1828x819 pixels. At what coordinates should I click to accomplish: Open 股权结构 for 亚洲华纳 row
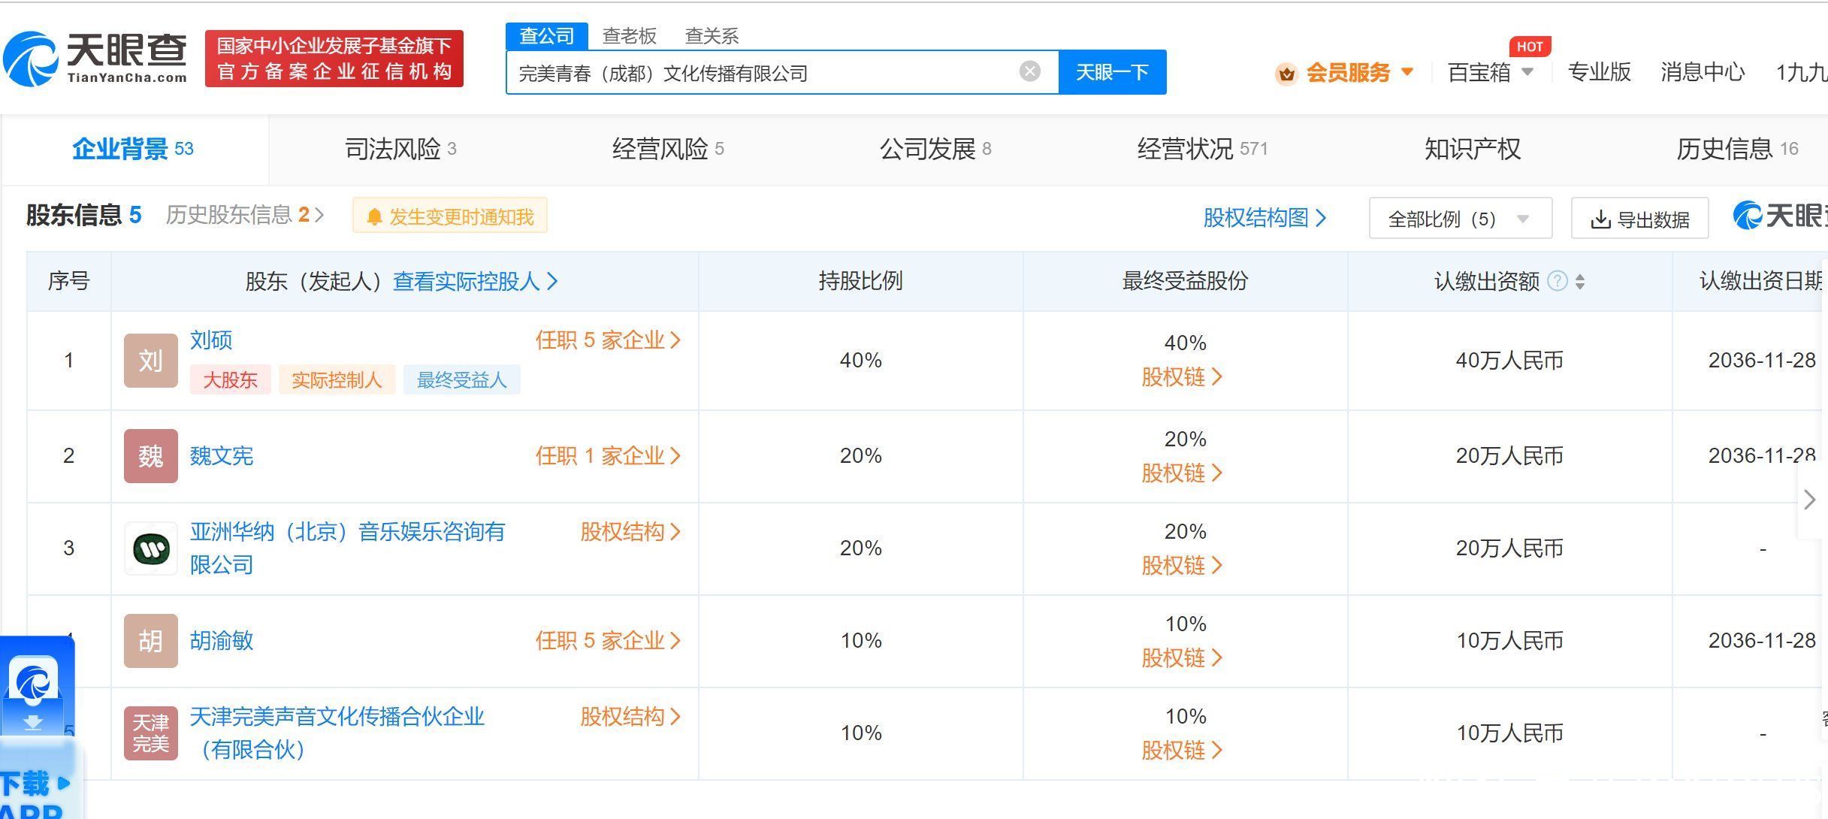(x=630, y=532)
